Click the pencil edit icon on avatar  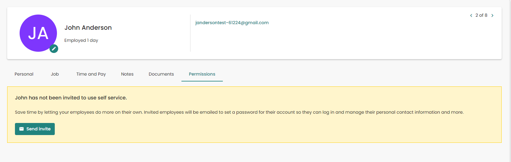[x=54, y=49]
